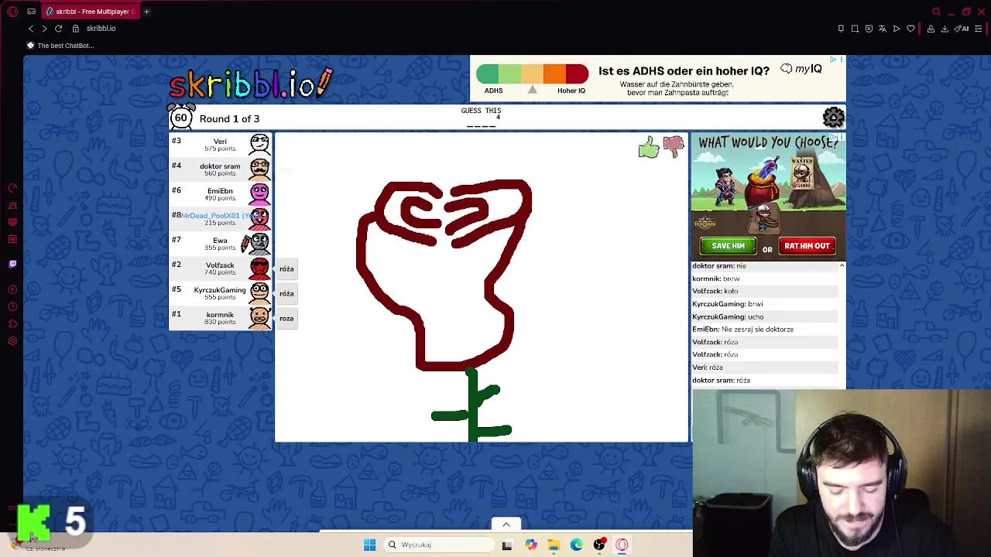Click SAVE HIM button in the ad
Image resolution: width=991 pixels, height=557 pixels.
pyautogui.click(x=728, y=246)
